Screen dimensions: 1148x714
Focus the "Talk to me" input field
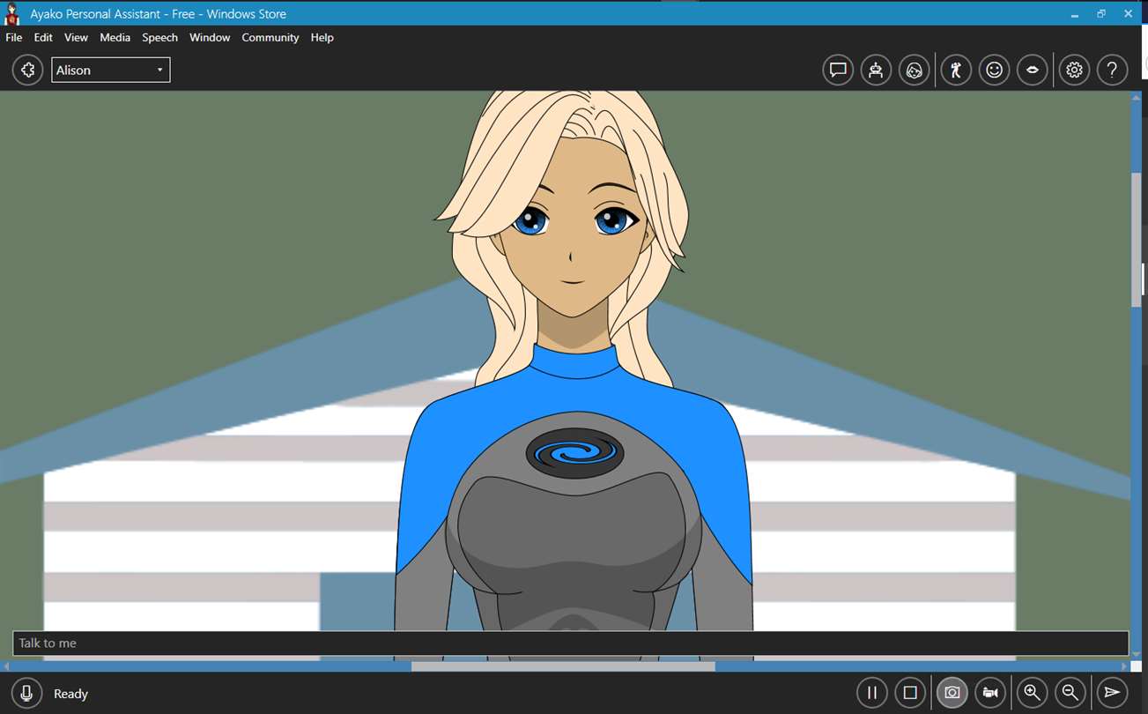570,643
